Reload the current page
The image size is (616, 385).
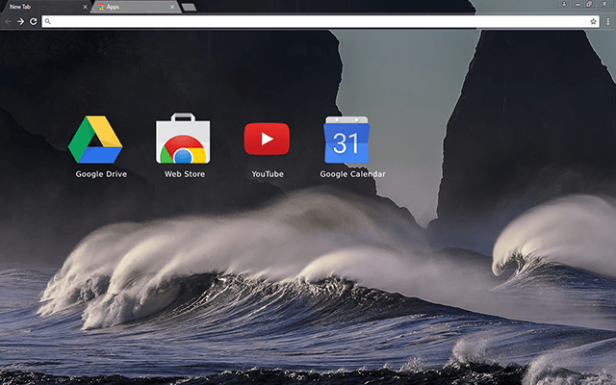point(33,20)
